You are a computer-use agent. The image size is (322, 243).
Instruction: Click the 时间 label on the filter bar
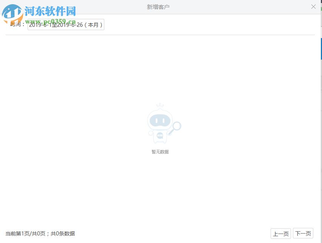tap(16, 25)
